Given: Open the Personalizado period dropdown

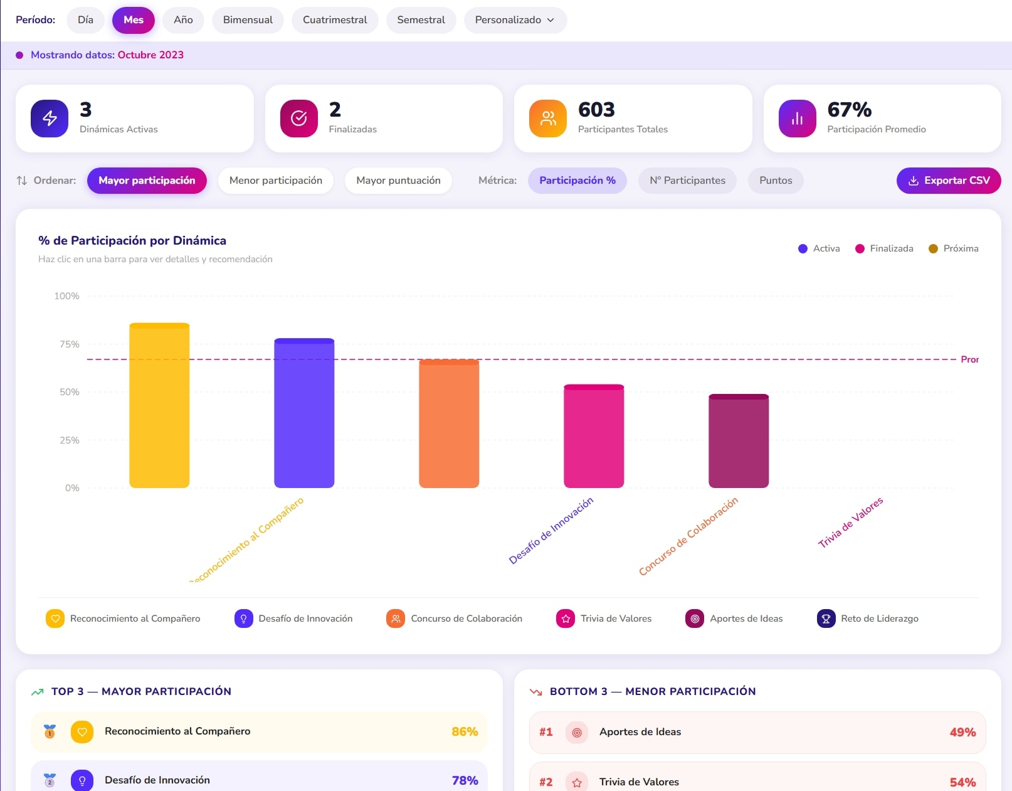Looking at the screenshot, I should [x=515, y=20].
